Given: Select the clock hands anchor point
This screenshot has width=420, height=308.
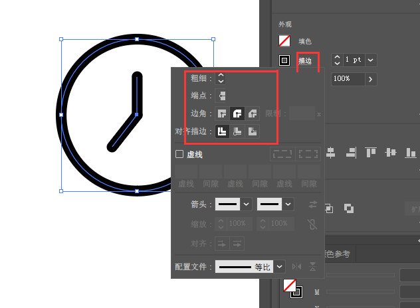Looking at the screenshot, I should coord(137,114).
